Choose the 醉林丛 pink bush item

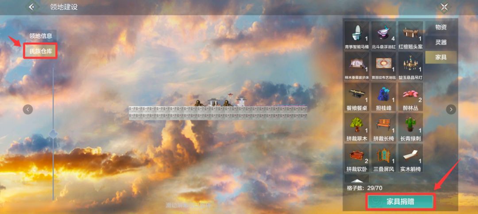(x=411, y=97)
